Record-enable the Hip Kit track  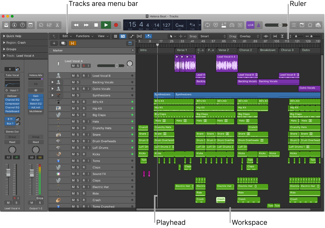coord(84,108)
